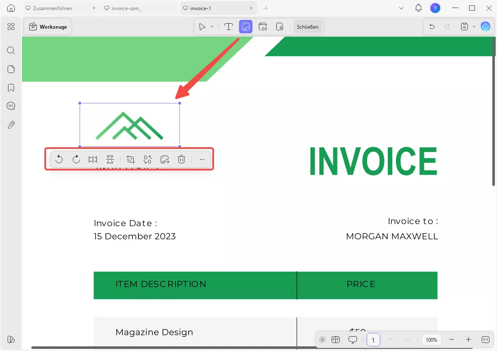Image resolution: width=497 pixels, height=351 pixels.
Task: Click the INVOICE heading text
Action: 373,161
